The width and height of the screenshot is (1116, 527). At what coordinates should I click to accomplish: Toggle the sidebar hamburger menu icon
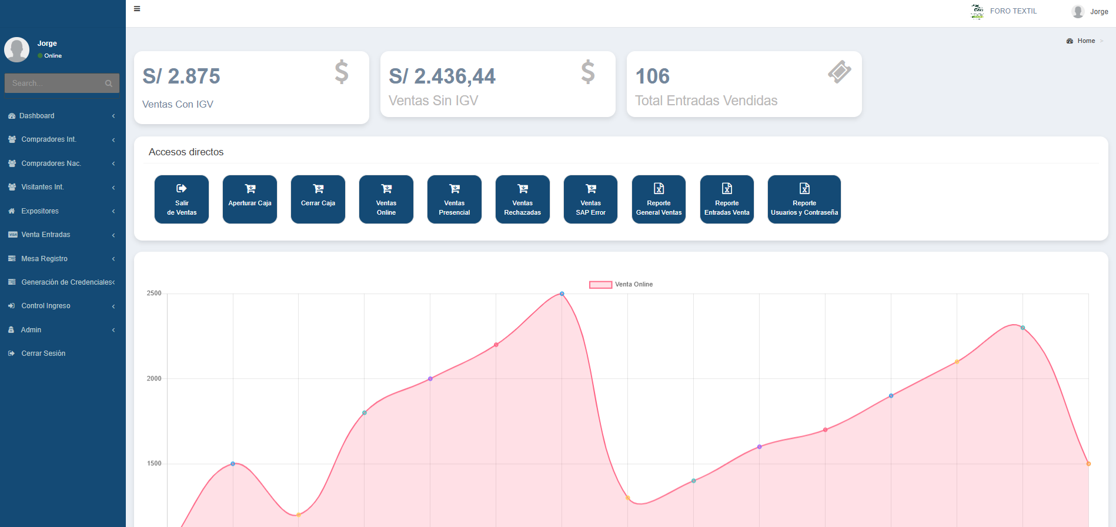pos(137,9)
